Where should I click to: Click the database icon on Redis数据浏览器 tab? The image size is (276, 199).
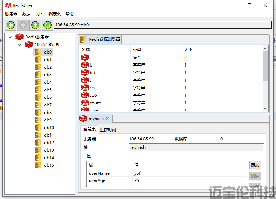point(83,39)
